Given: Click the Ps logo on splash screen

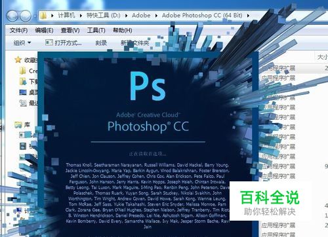Looking at the screenshot, I should click(148, 86).
